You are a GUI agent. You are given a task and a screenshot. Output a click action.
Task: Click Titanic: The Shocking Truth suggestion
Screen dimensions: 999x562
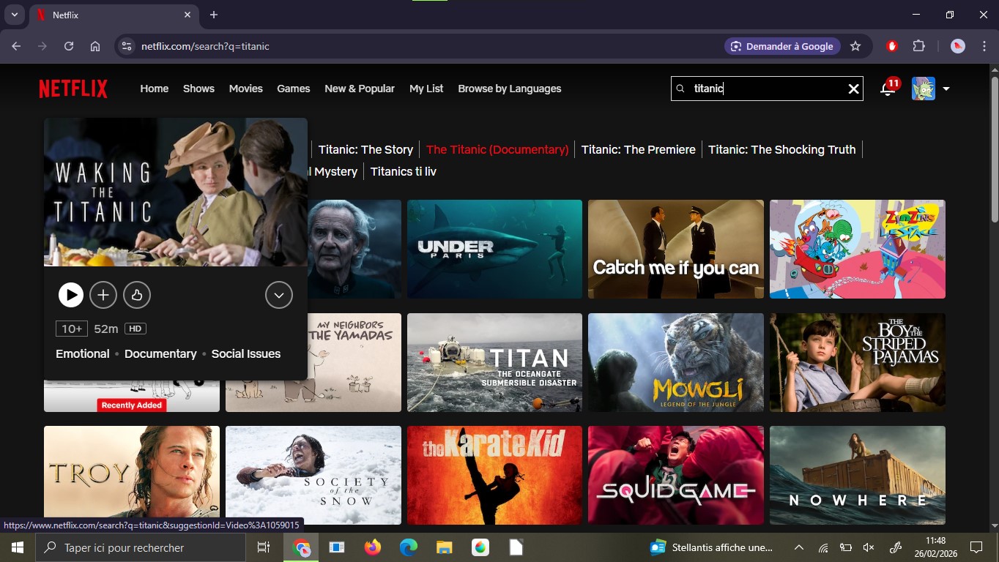point(781,149)
